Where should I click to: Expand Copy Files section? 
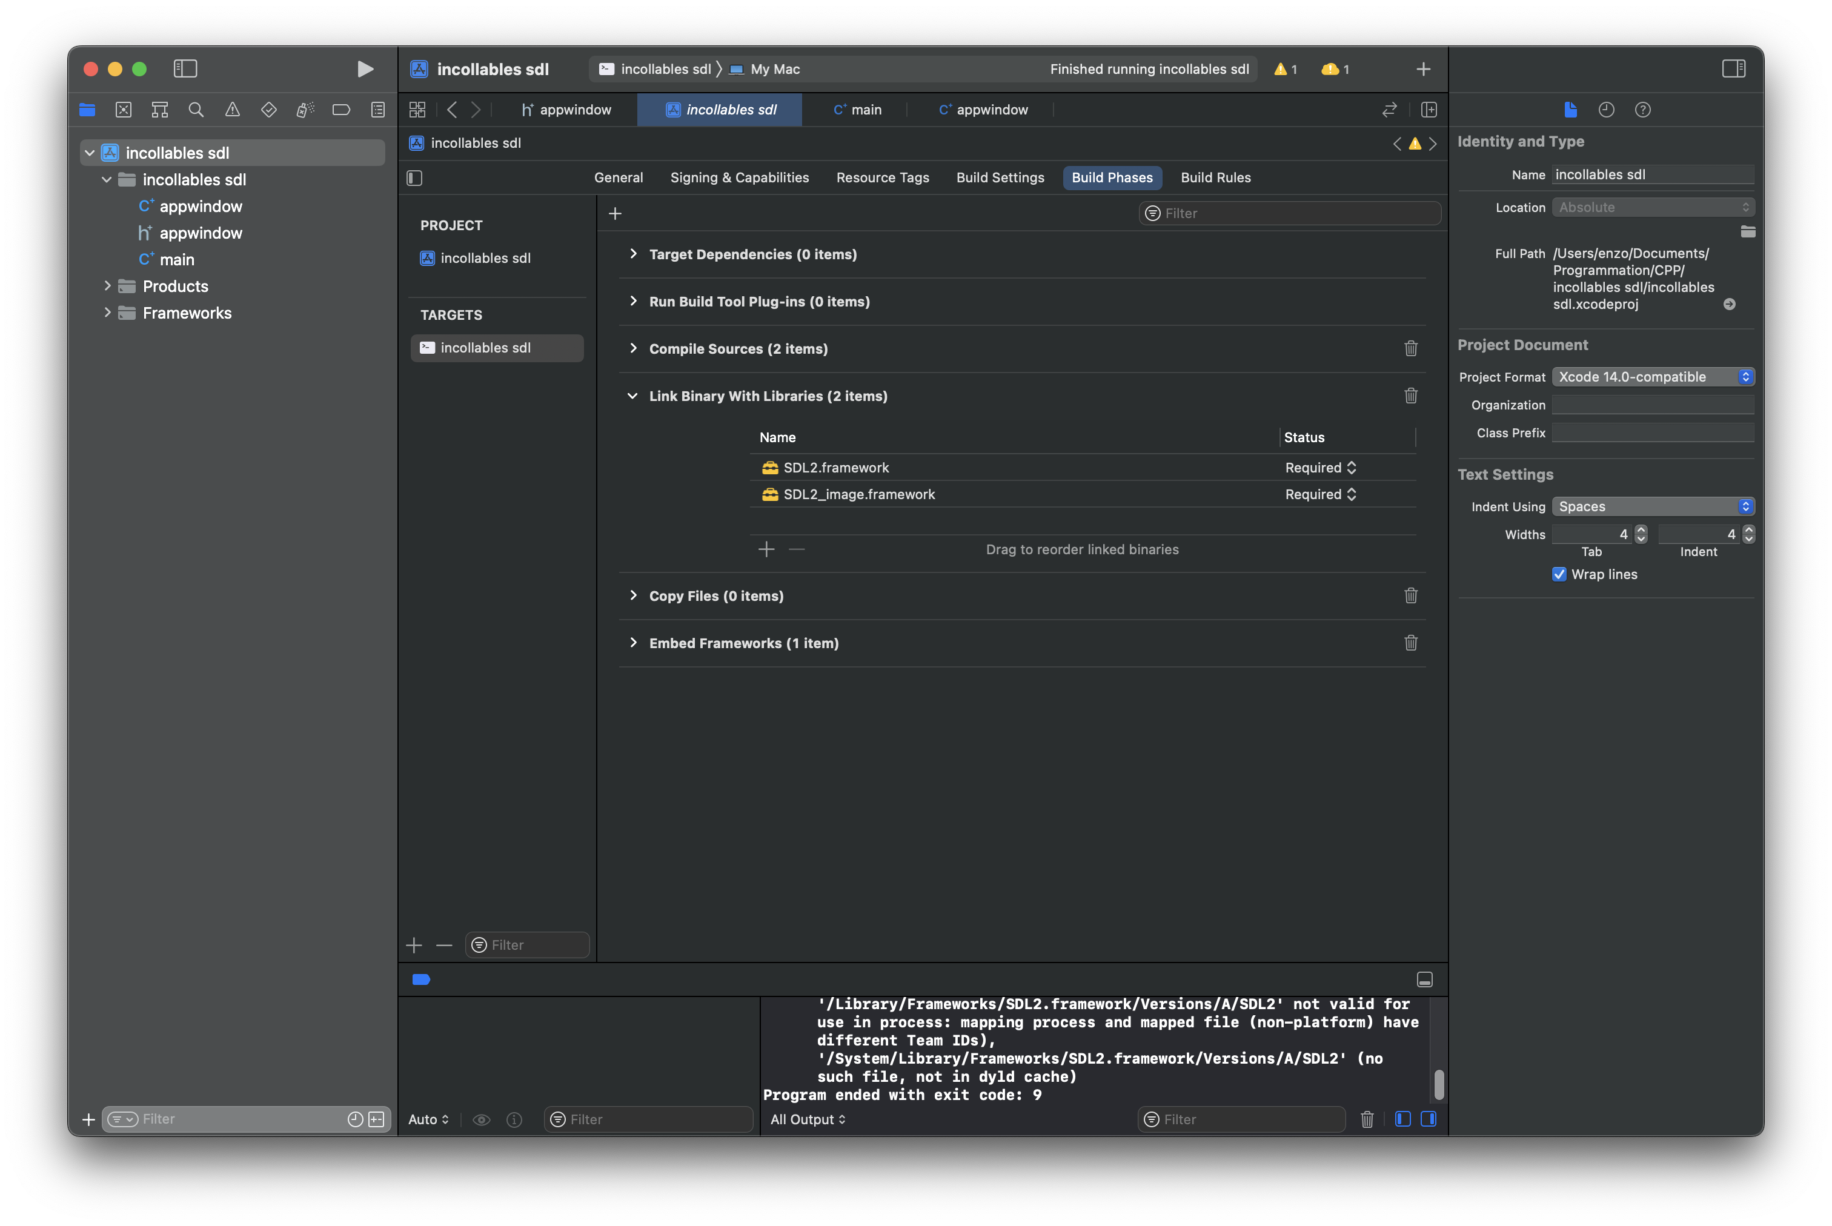(632, 595)
